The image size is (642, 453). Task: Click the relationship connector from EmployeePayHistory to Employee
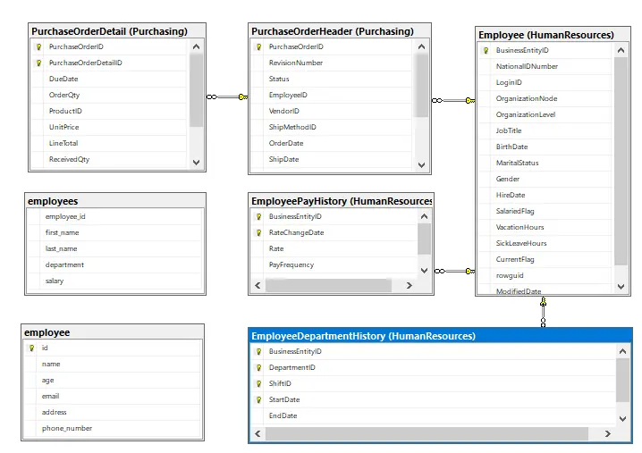click(x=453, y=270)
